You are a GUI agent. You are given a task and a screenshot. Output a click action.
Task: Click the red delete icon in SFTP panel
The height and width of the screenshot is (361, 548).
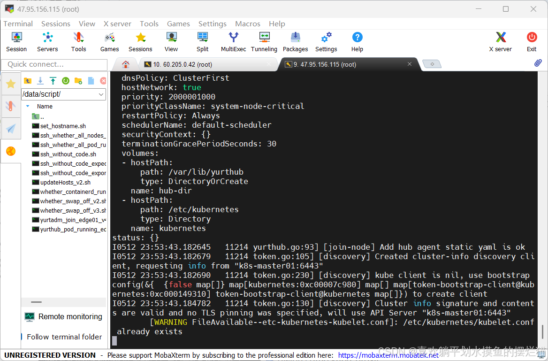click(103, 81)
